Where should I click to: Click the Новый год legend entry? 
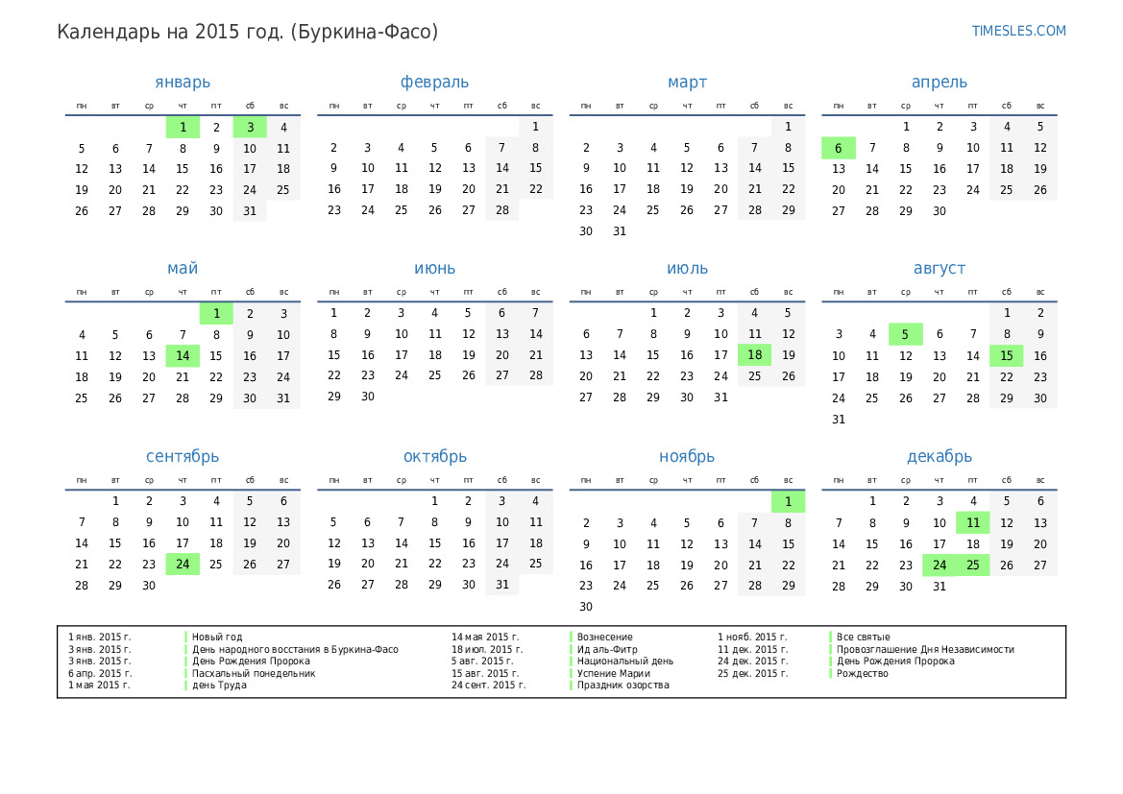pyautogui.click(x=217, y=638)
